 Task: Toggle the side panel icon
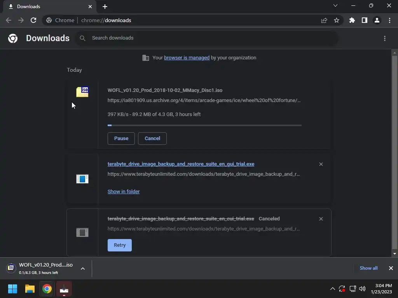click(365, 20)
